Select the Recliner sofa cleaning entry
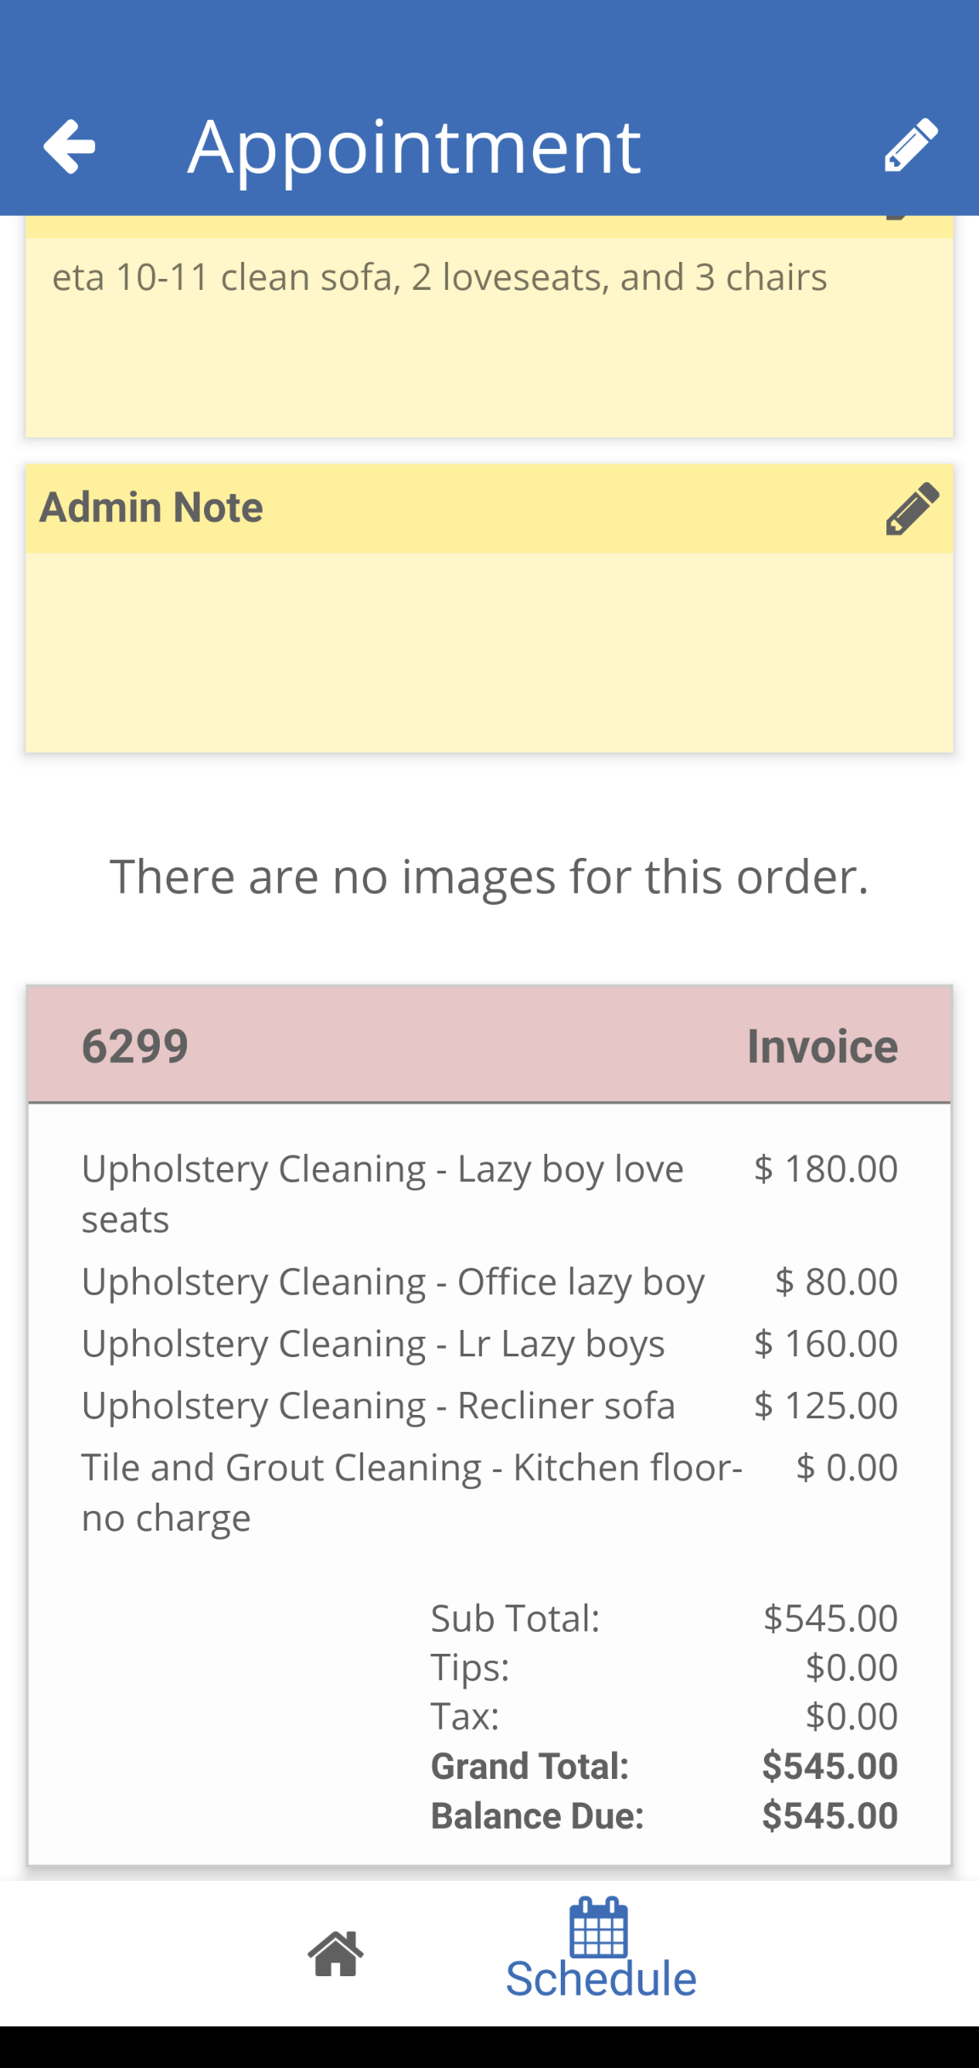Image resolution: width=979 pixels, height=2068 pixels. click(378, 1405)
